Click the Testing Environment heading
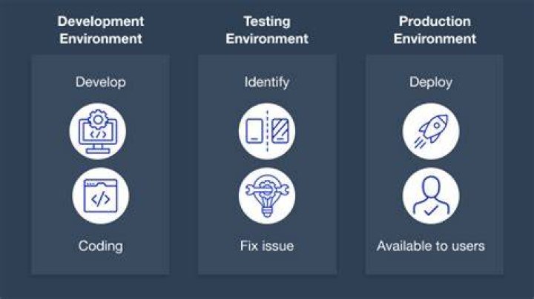The width and height of the screenshot is (534, 299). (267, 30)
